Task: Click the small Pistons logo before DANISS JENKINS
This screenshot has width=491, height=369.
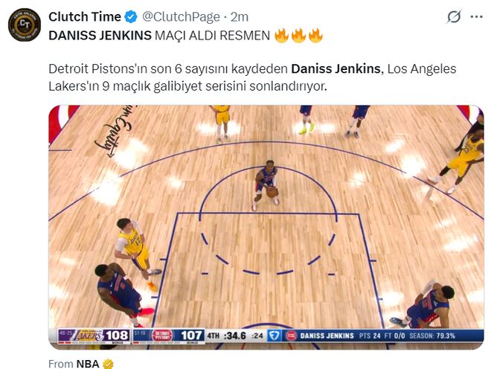Action: [291, 336]
